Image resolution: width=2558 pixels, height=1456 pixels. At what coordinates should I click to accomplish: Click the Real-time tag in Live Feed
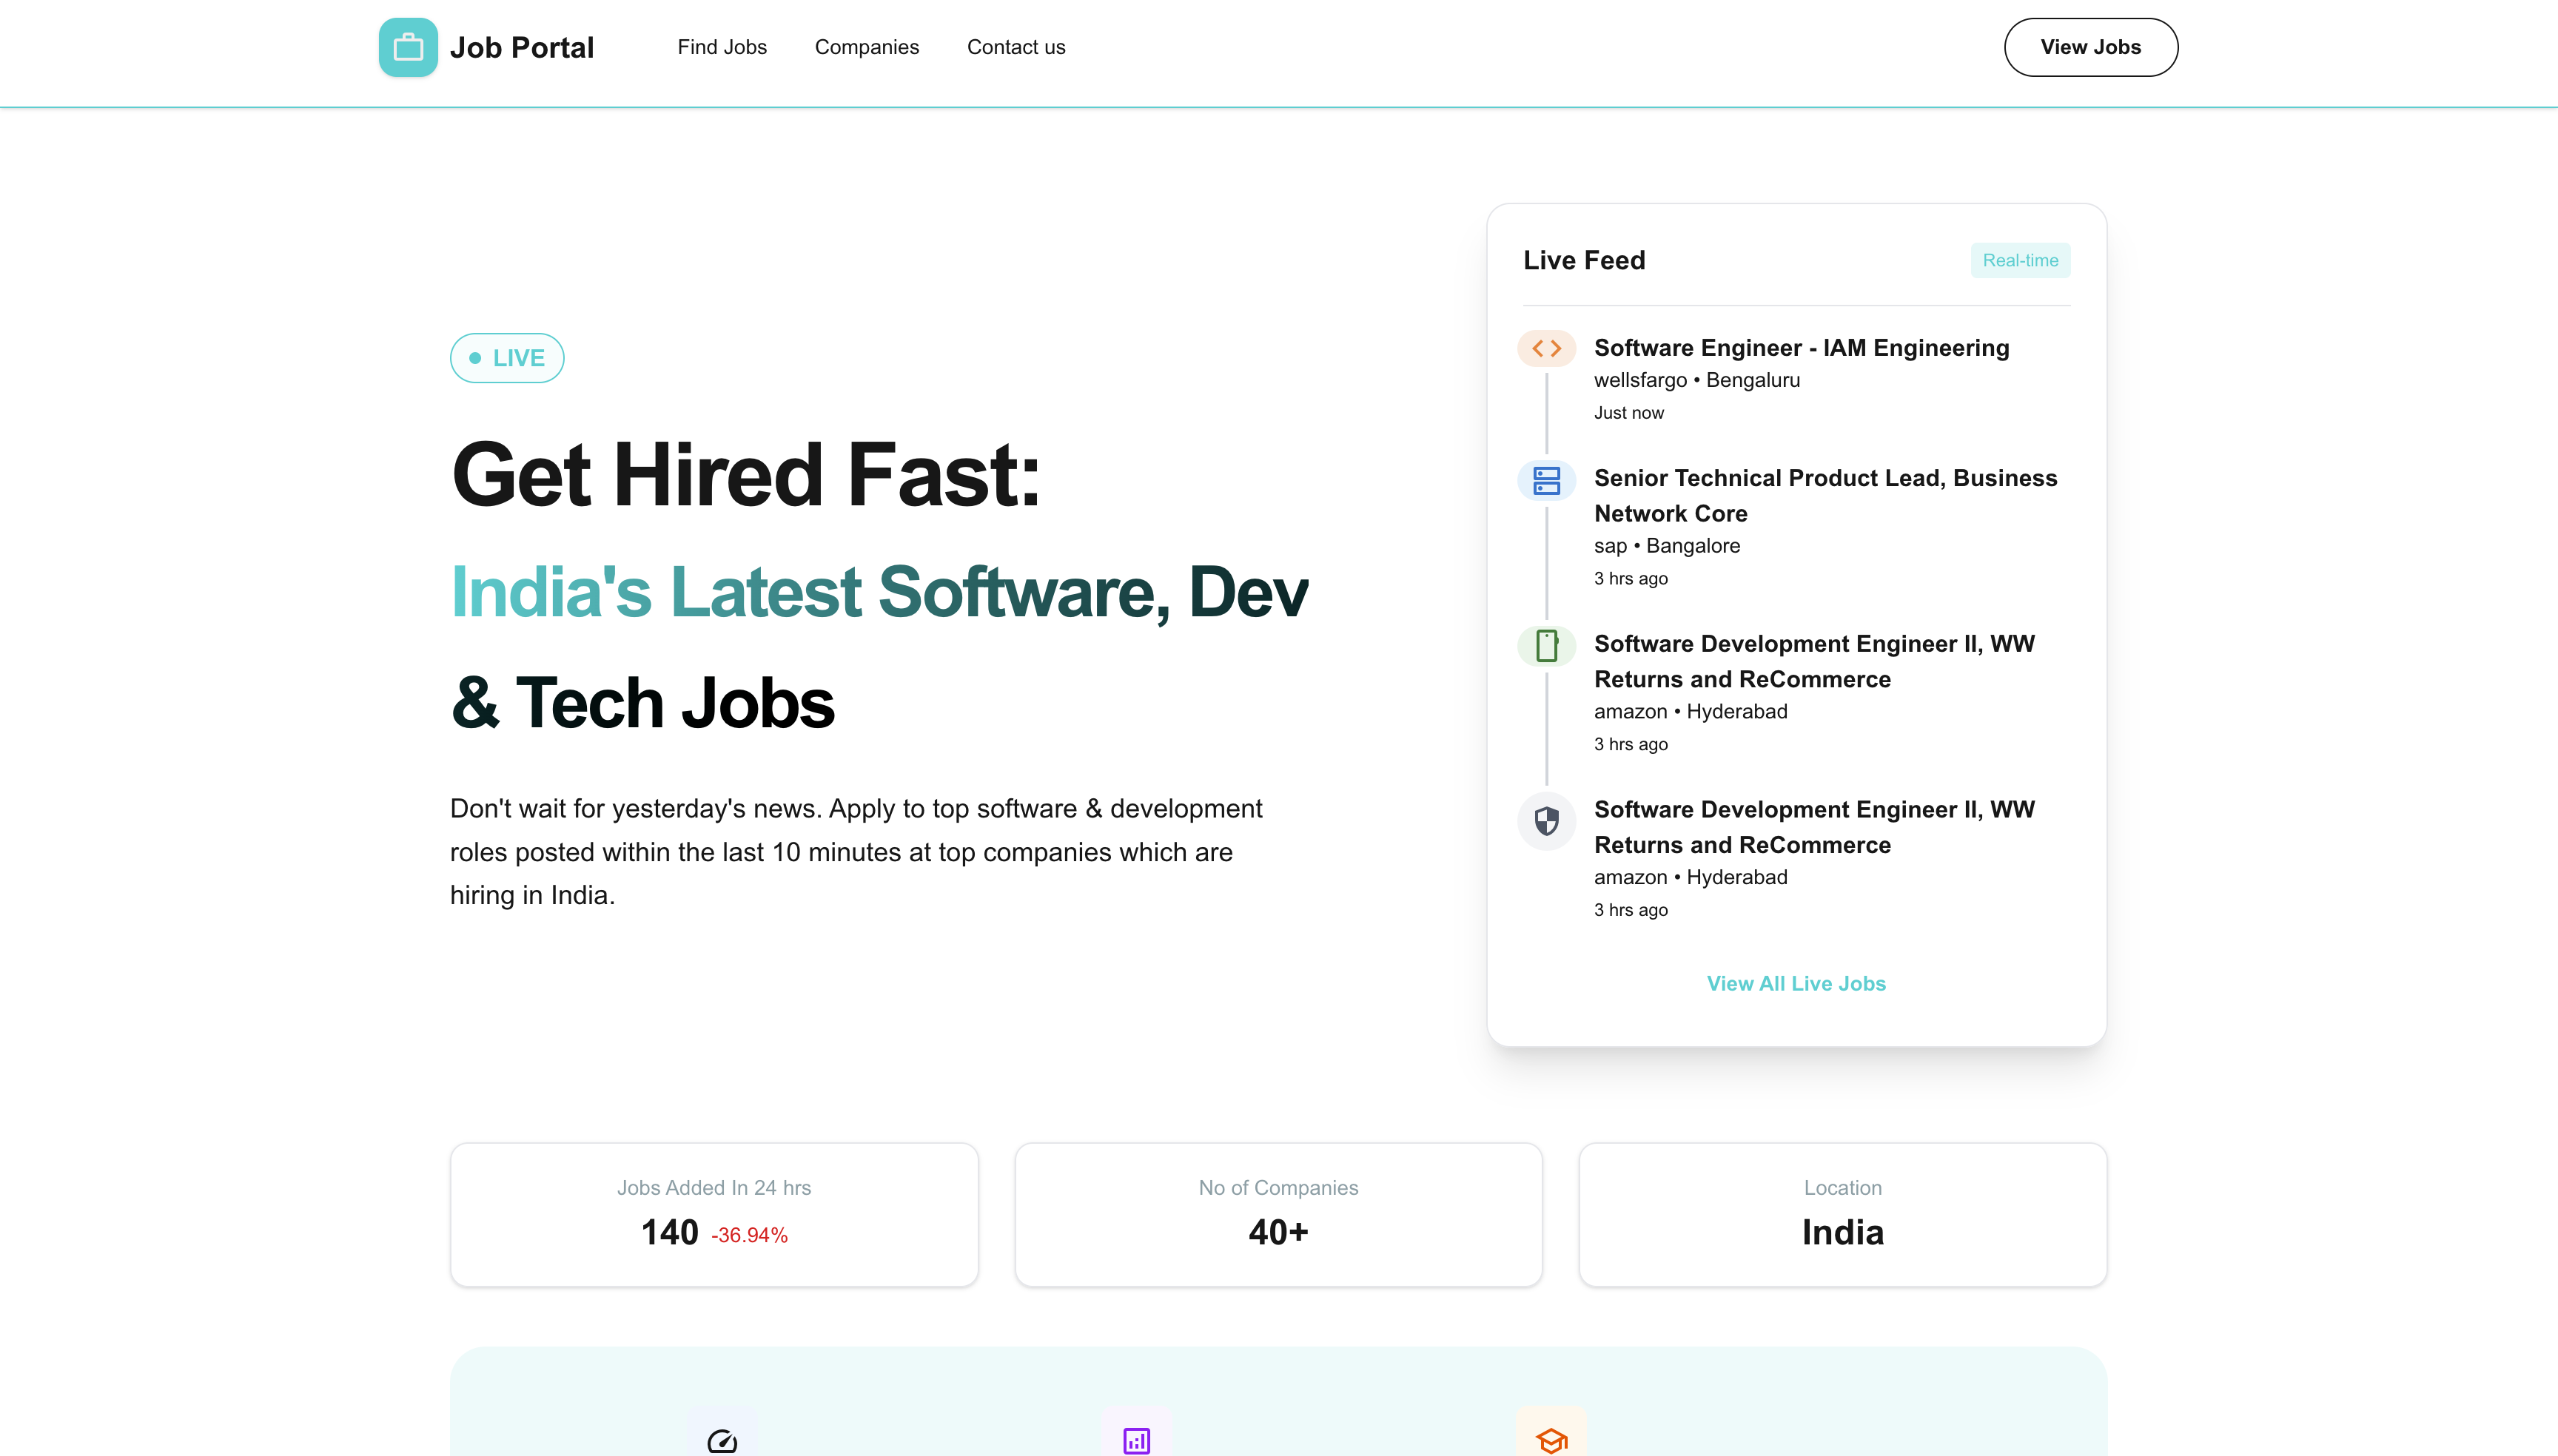click(x=2020, y=260)
